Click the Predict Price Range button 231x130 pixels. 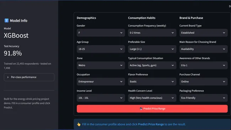[x=152, y=109]
